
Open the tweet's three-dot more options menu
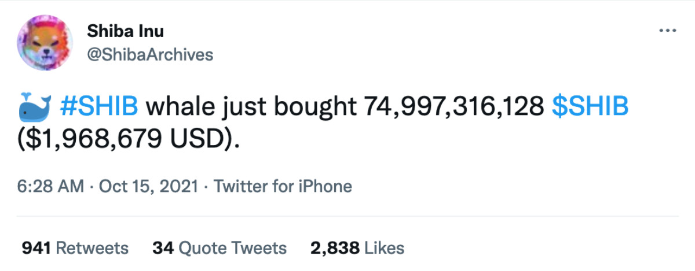click(x=667, y=30)
